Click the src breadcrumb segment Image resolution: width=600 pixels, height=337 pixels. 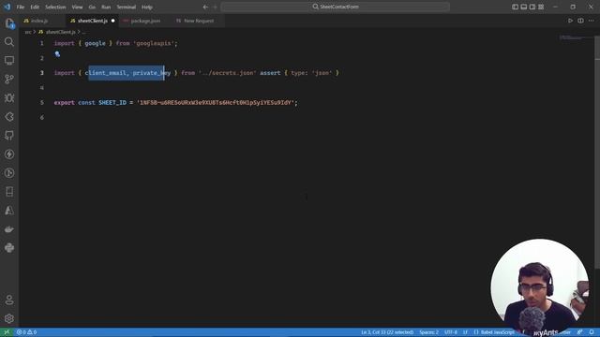pos(28,32)
